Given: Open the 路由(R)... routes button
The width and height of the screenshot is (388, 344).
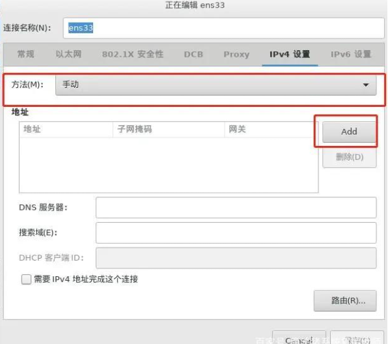Looking at the screenshot, I should tap(345, 300).
